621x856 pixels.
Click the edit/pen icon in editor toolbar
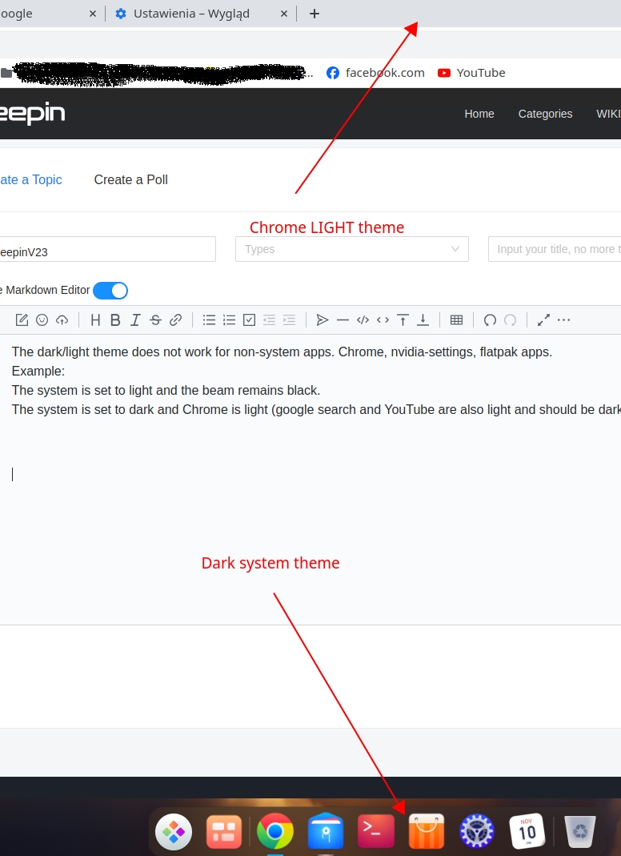coord(22,320)
